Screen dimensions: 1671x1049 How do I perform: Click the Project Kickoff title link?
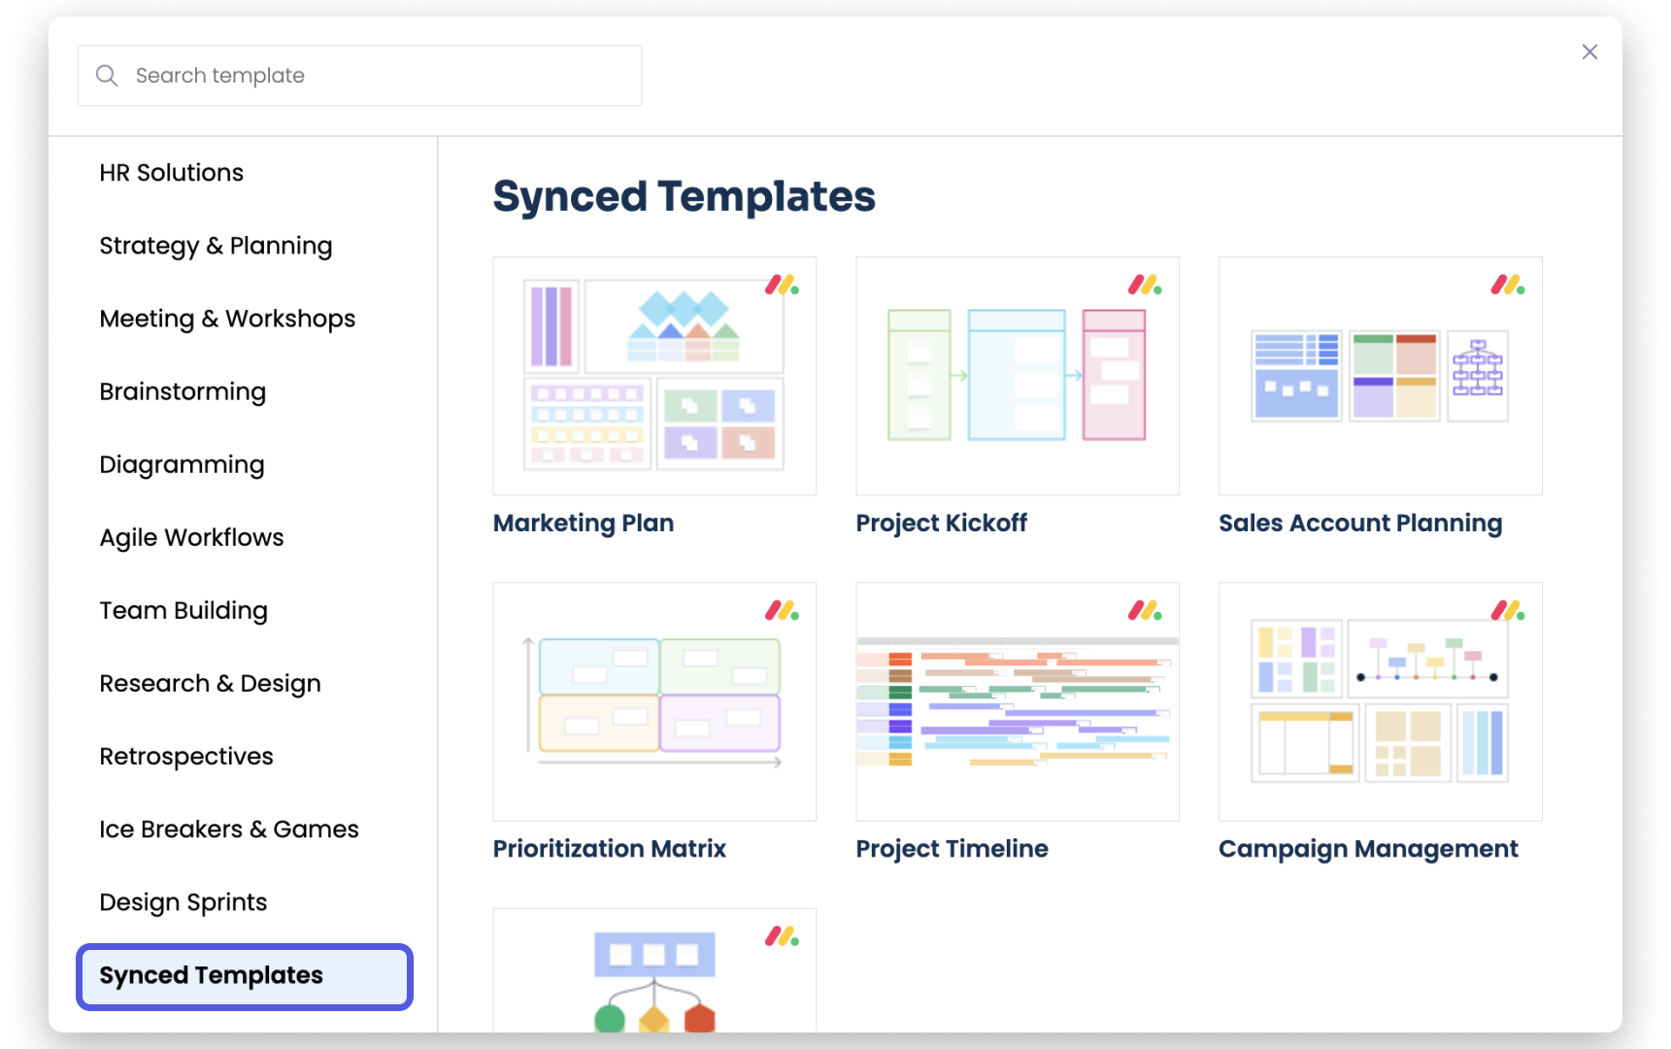941,523
